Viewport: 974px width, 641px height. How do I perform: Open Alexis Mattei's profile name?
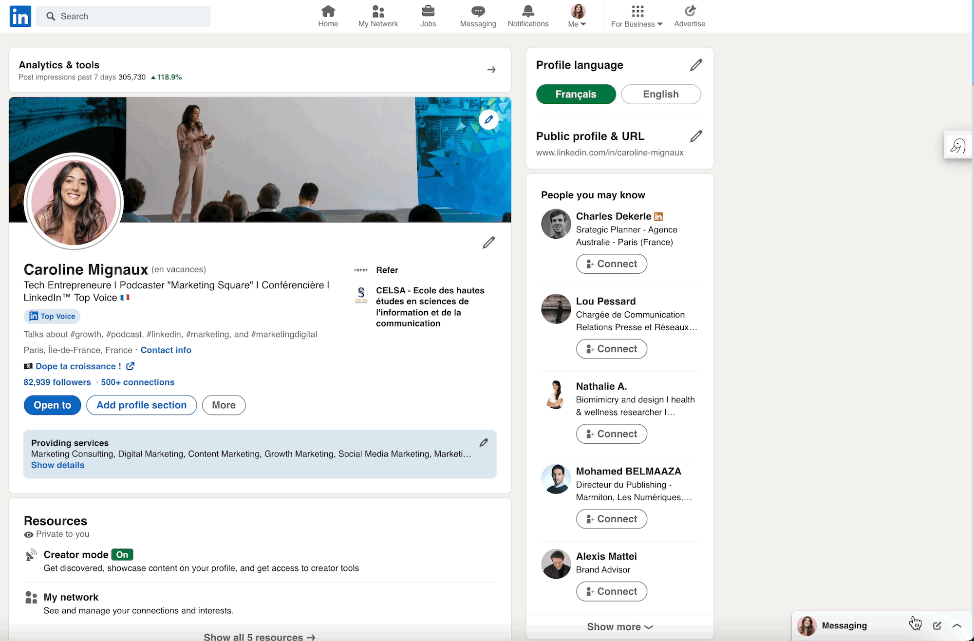(x=606, y=556)
